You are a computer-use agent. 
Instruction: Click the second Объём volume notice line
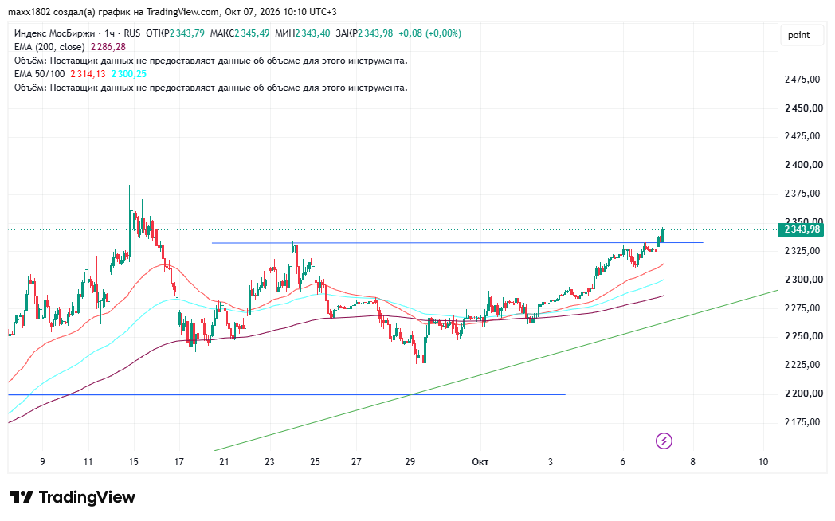[211, 88]
